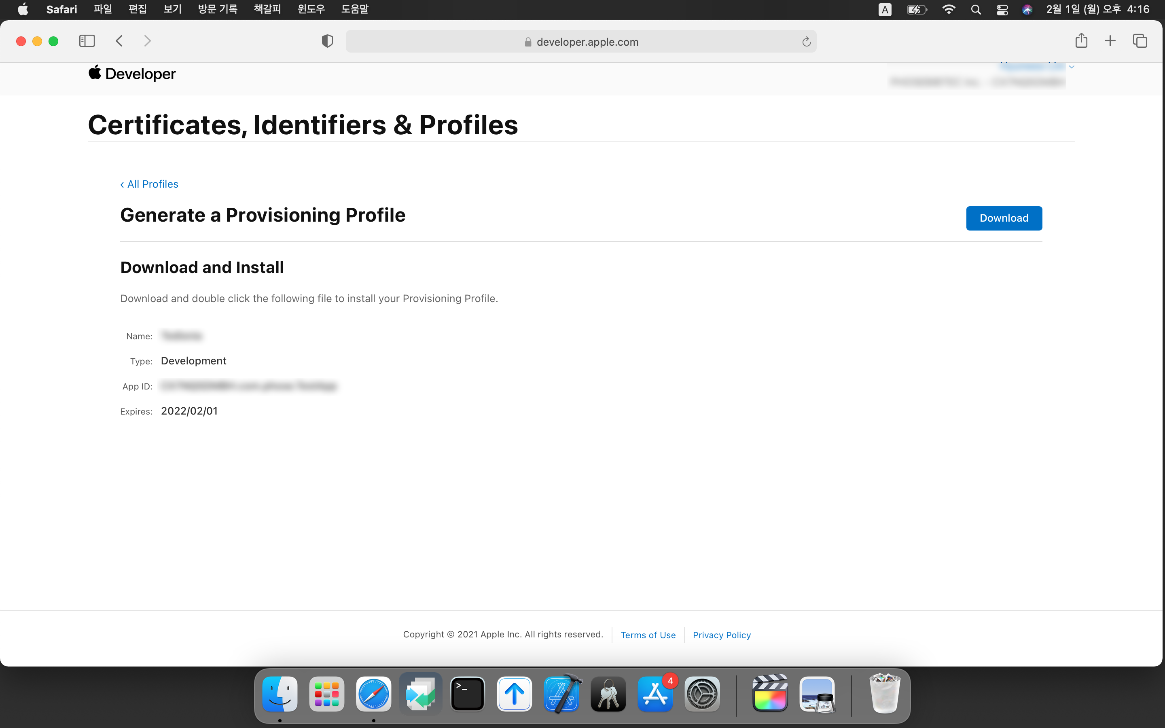Show the tab overview icon
The height and width of the screenshot is (728, 1165).
click(x=1140, y=41)
